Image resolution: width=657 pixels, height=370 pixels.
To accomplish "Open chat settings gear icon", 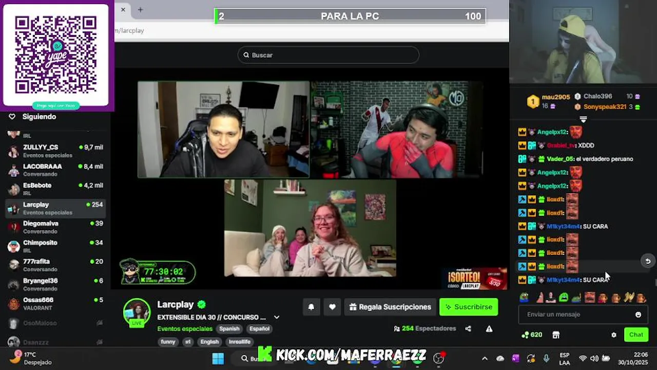I will click(x=614, y=335).
